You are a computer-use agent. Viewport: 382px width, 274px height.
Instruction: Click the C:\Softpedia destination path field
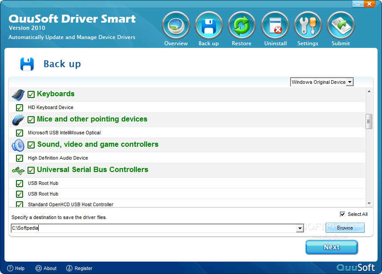coord(154,228)
